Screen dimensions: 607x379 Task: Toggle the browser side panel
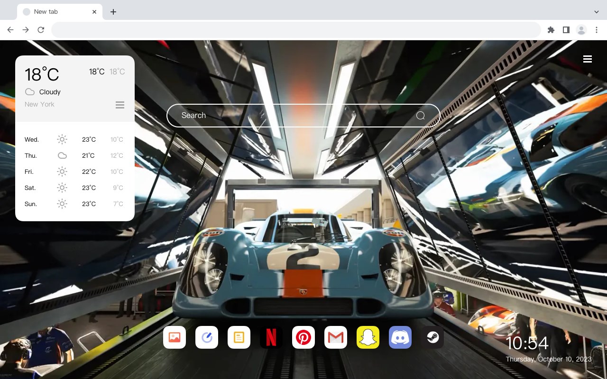[566, 30]
